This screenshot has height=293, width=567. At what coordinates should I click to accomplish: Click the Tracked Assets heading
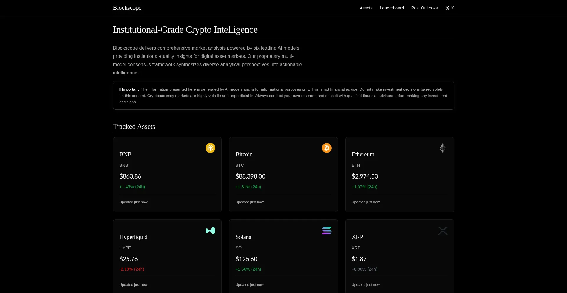tap(134, 126)
